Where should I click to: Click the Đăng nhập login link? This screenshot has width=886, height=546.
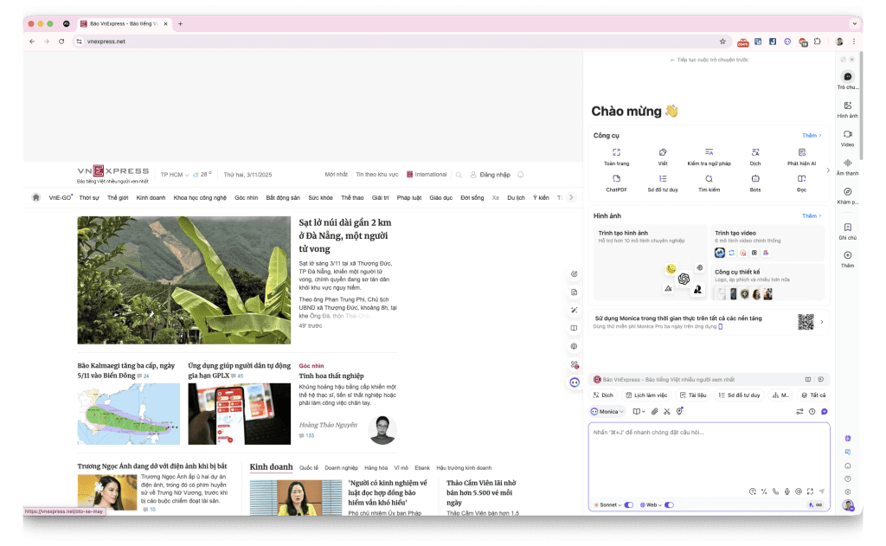[x=495, y=175]
